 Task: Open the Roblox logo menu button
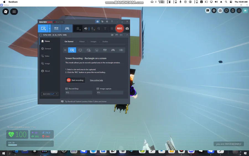6,12
